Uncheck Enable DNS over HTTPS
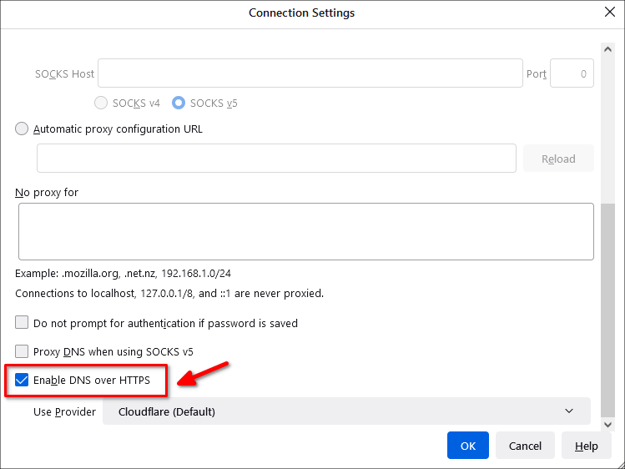This screenshot has width=625, height=469. 22,380
